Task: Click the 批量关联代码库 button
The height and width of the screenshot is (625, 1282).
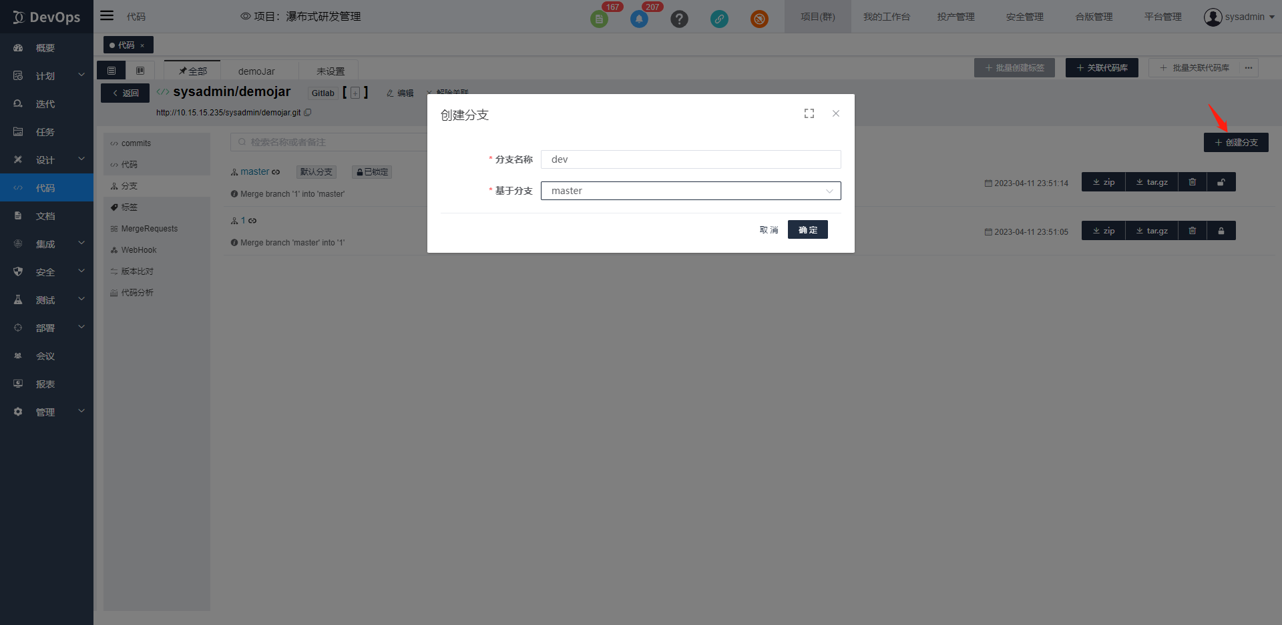Action: [x=1195, y=68]
